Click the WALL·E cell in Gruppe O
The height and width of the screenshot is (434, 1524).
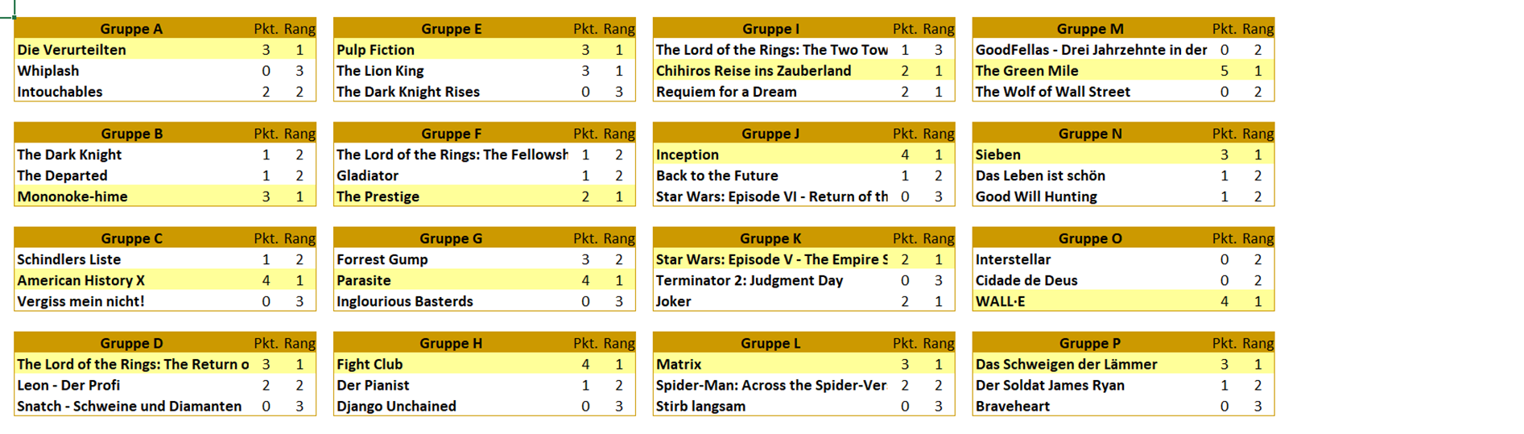(1090, 300)
